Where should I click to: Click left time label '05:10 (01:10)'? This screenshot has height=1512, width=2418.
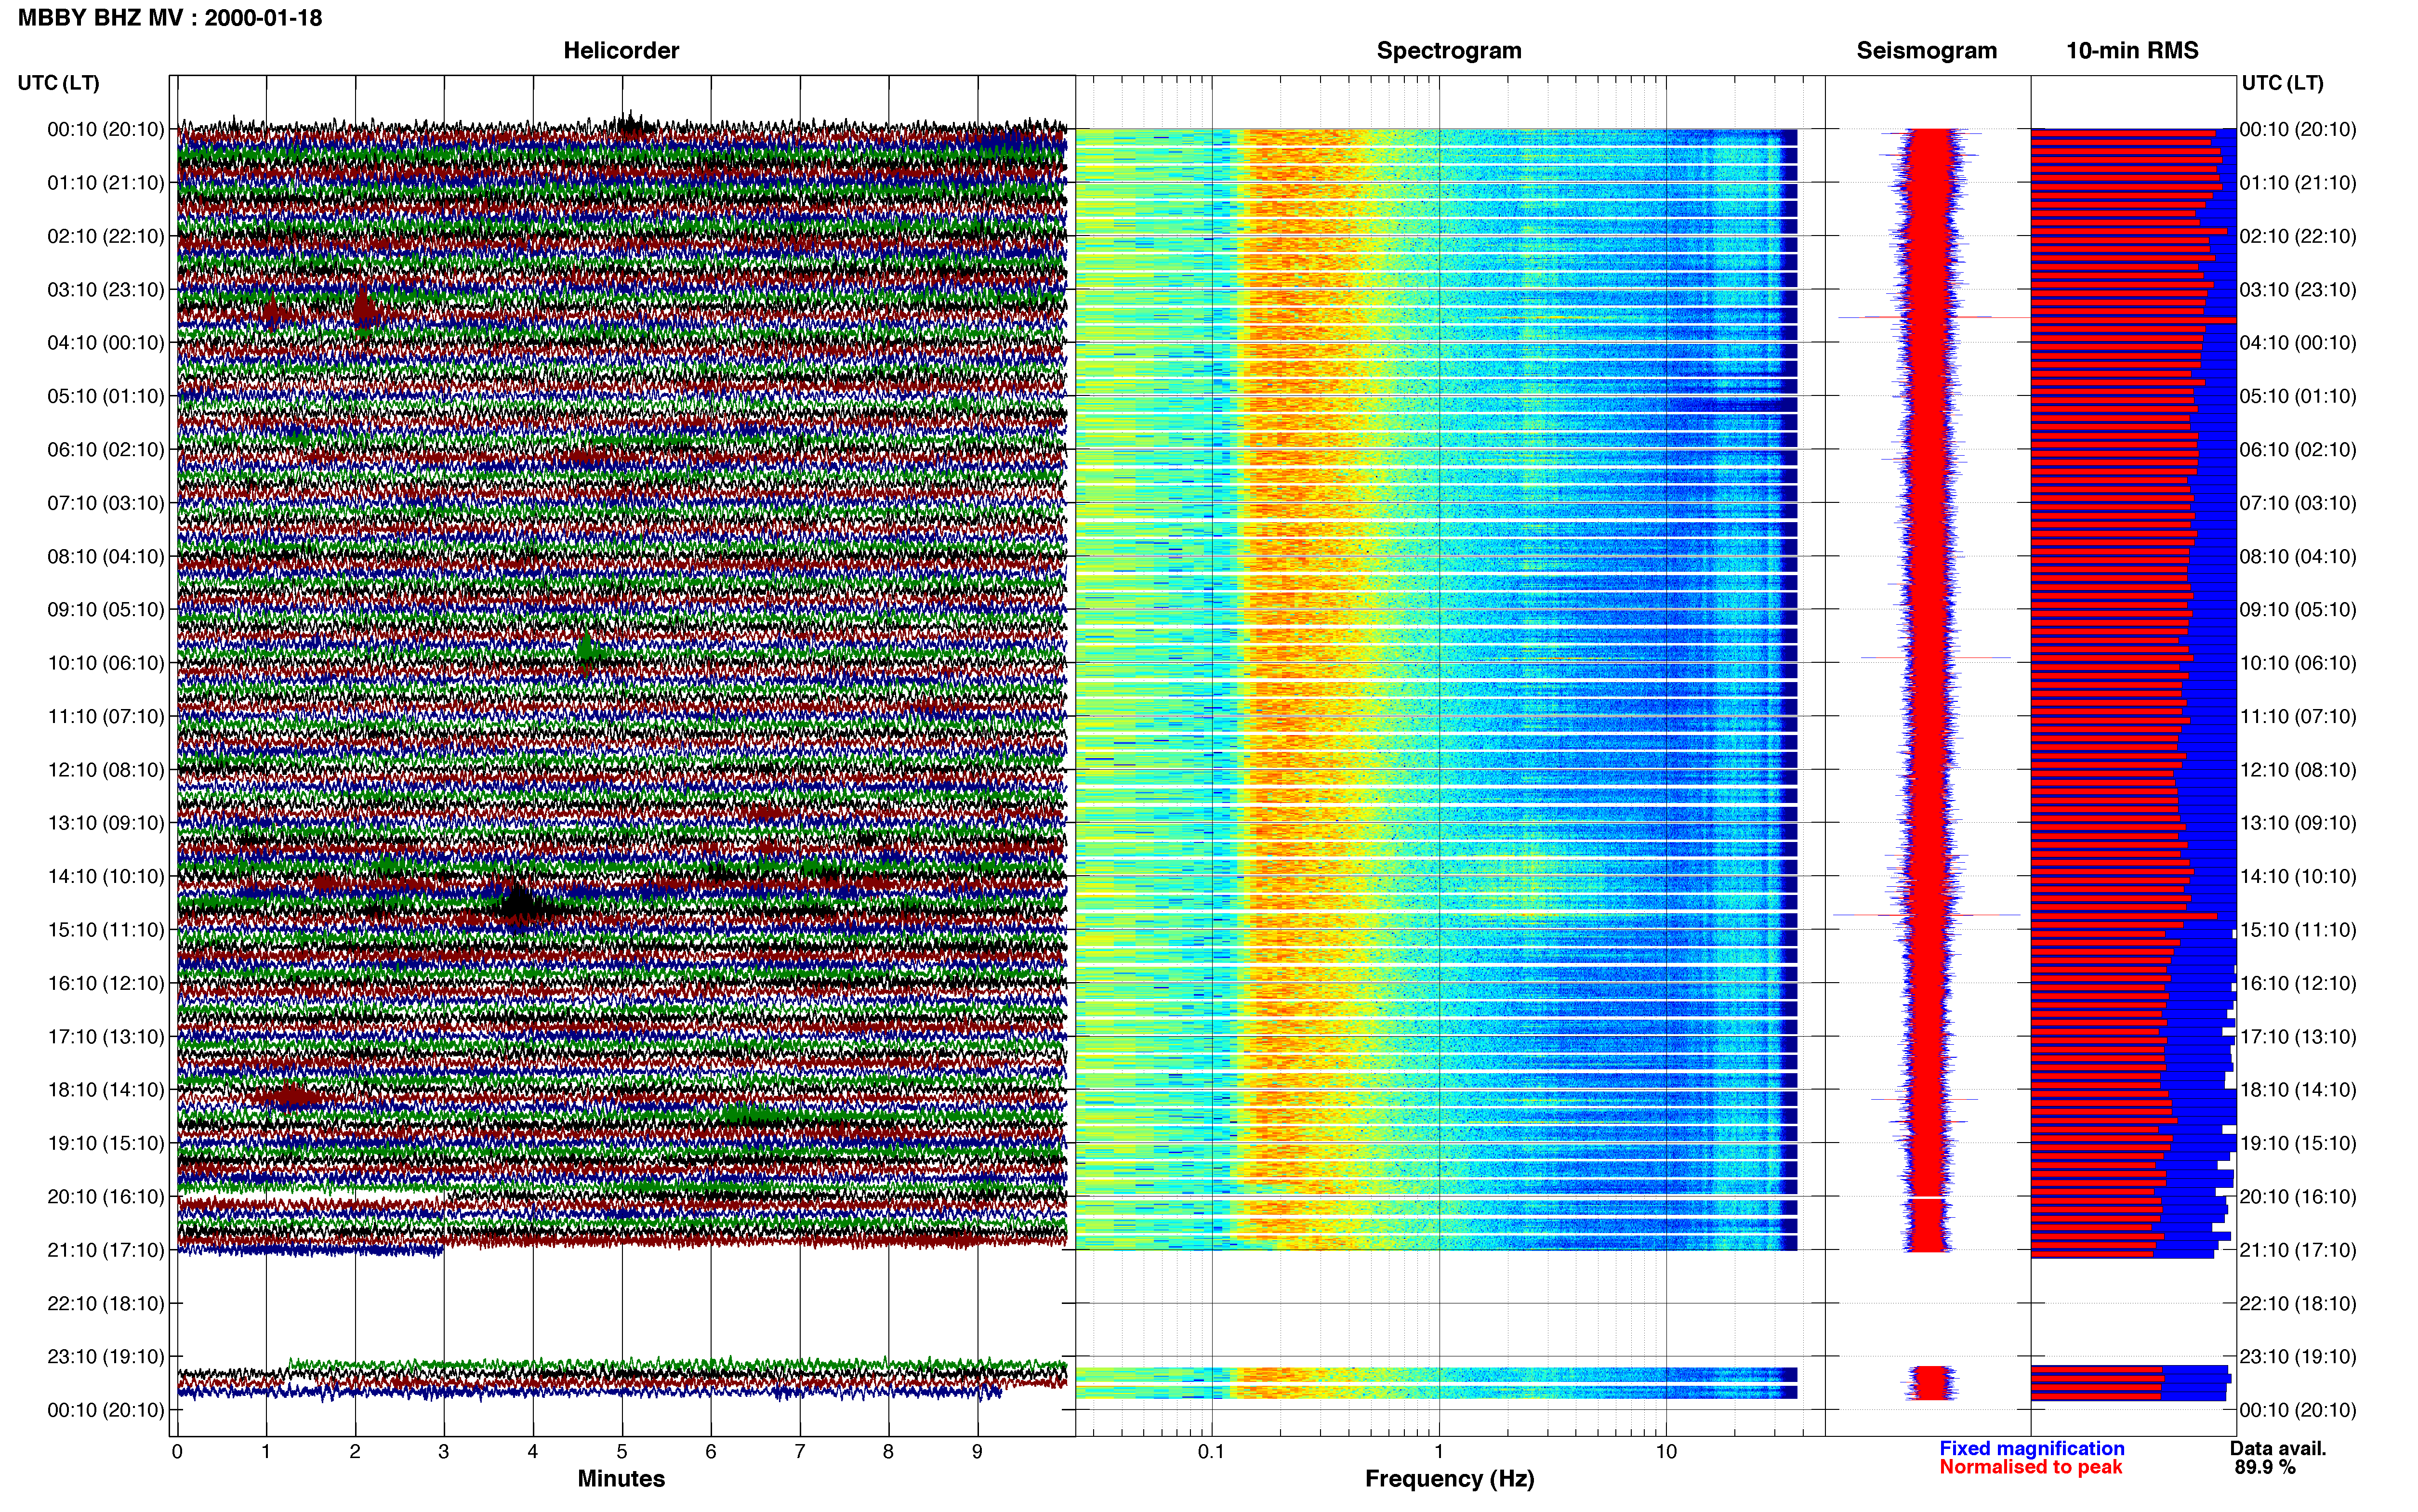pos(106,396)
